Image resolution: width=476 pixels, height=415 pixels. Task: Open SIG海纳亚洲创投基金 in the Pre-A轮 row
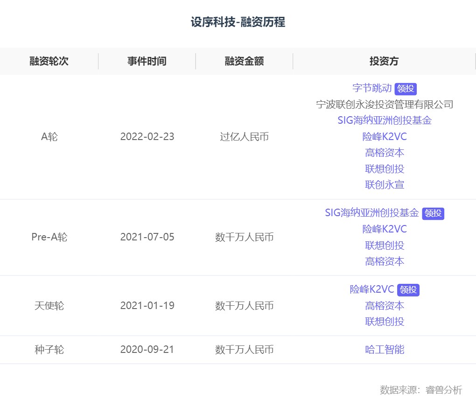click(x=372, y=213)
